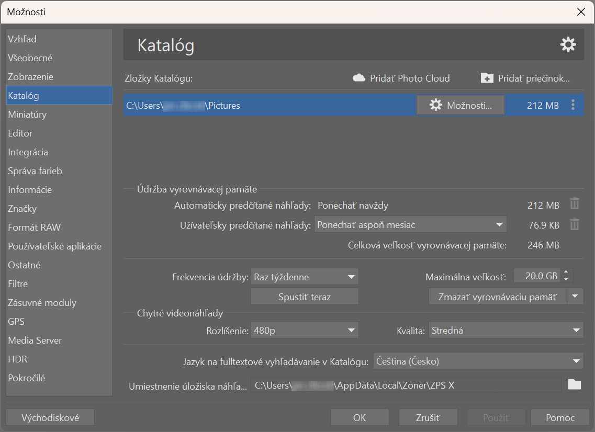Select Vzhľad in the sidebar
Viewport: 595px width, 432px height.
[59, 39]
